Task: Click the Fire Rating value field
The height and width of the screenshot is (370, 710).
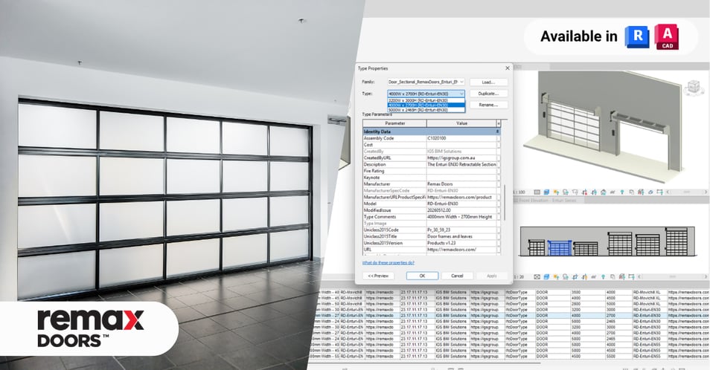Action: coord(461,171)
